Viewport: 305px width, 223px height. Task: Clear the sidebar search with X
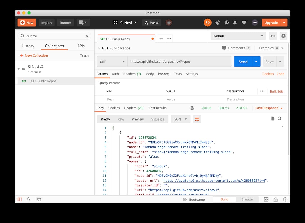tap(87, 36)
